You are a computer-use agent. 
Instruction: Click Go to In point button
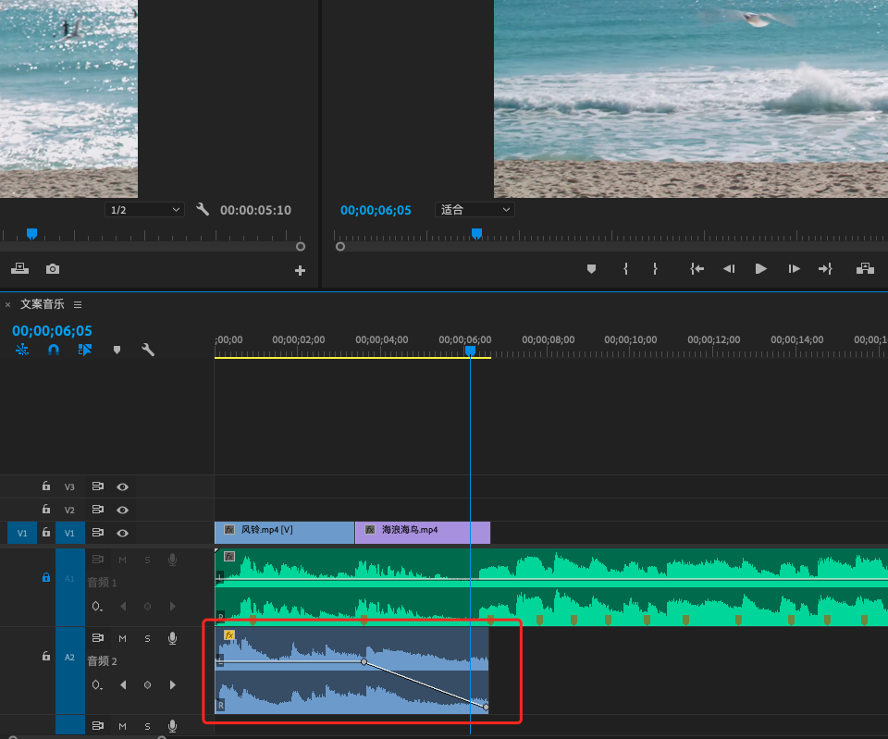[697, 269]
